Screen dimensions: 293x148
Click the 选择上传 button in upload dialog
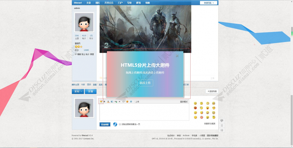point(145,83)
